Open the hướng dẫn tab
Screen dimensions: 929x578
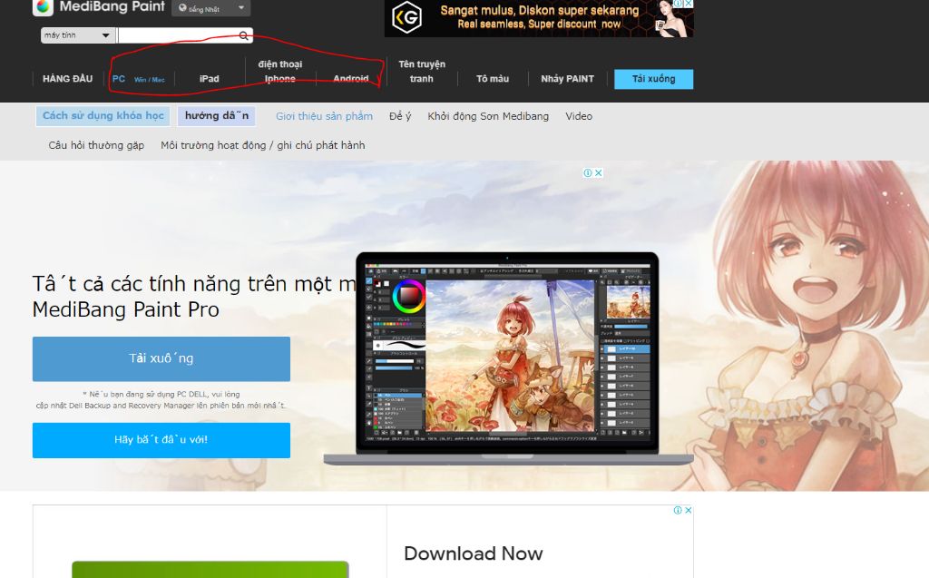coord(217,115)
